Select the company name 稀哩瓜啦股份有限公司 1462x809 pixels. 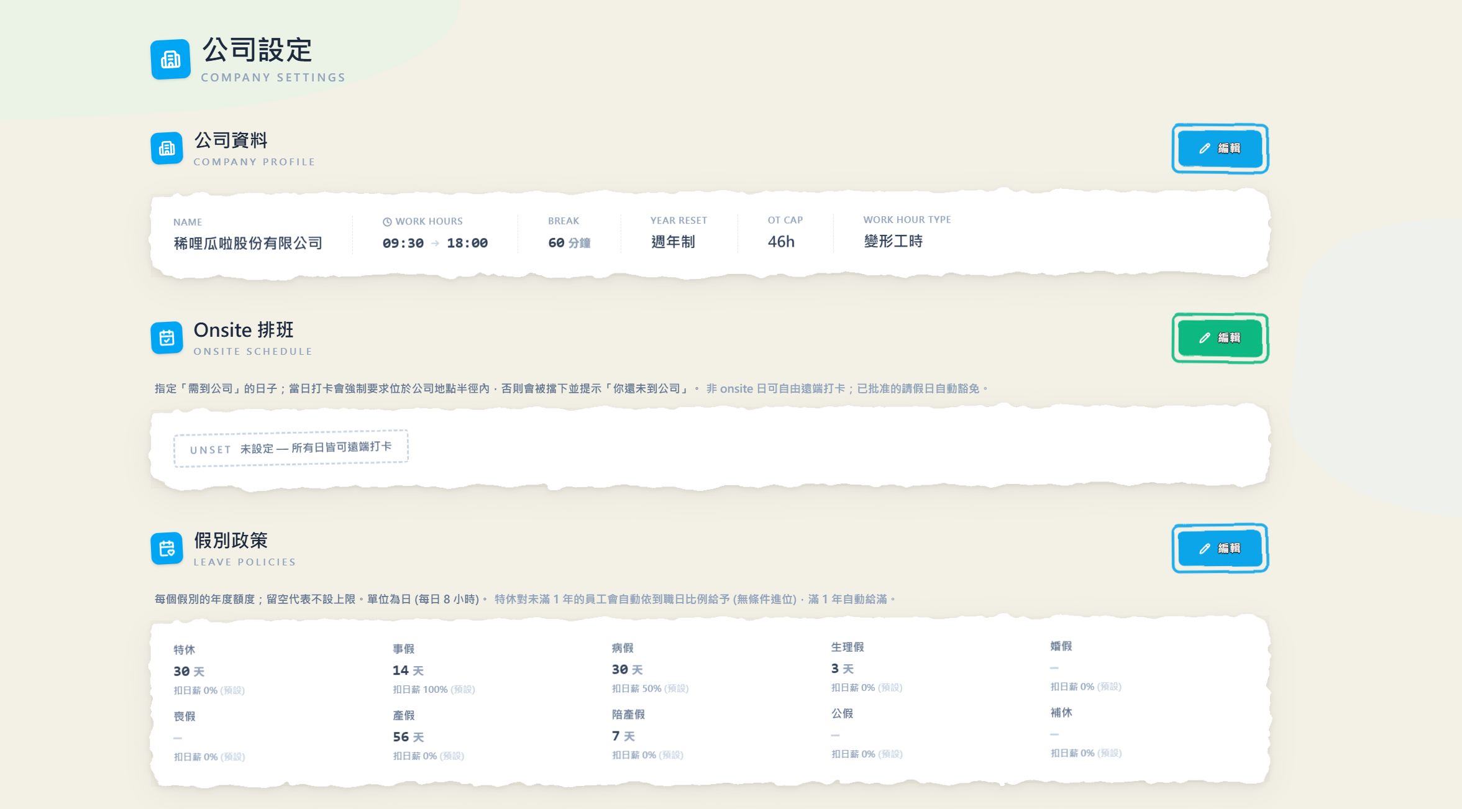click(x=248, y=243)
